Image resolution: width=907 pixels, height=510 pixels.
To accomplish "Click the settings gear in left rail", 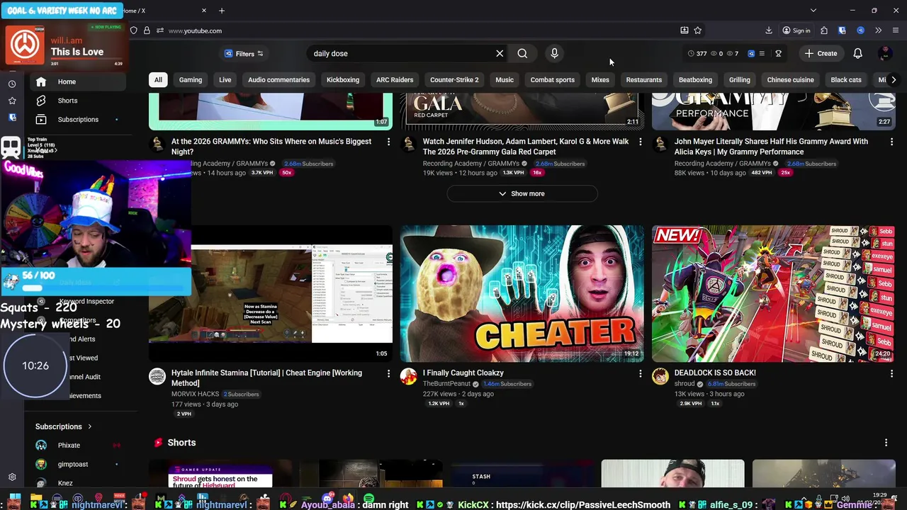I will click(12, 477).
